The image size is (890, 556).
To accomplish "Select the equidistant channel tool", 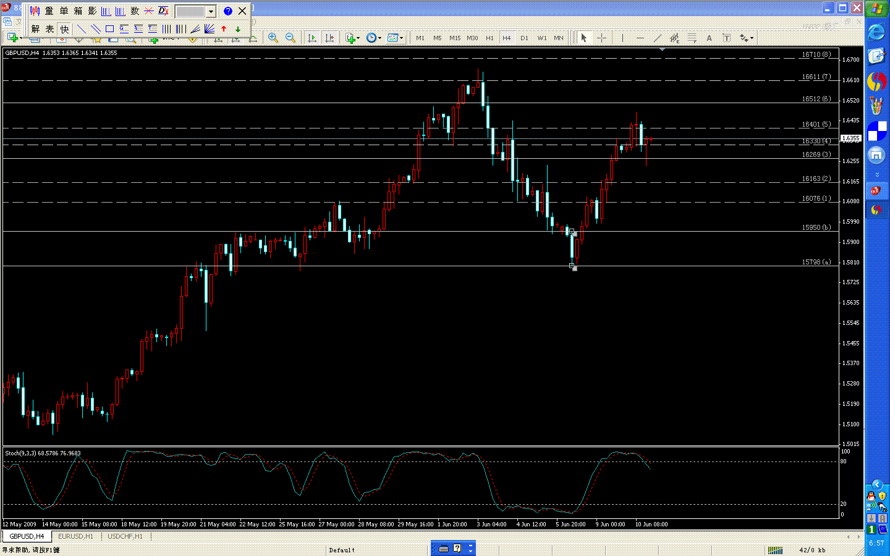I will pyautogui.click(x=674, y=38).
